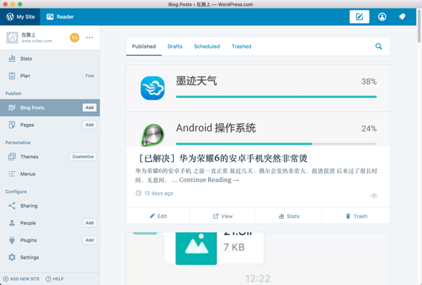Click the Trash post button

point(356,216)
